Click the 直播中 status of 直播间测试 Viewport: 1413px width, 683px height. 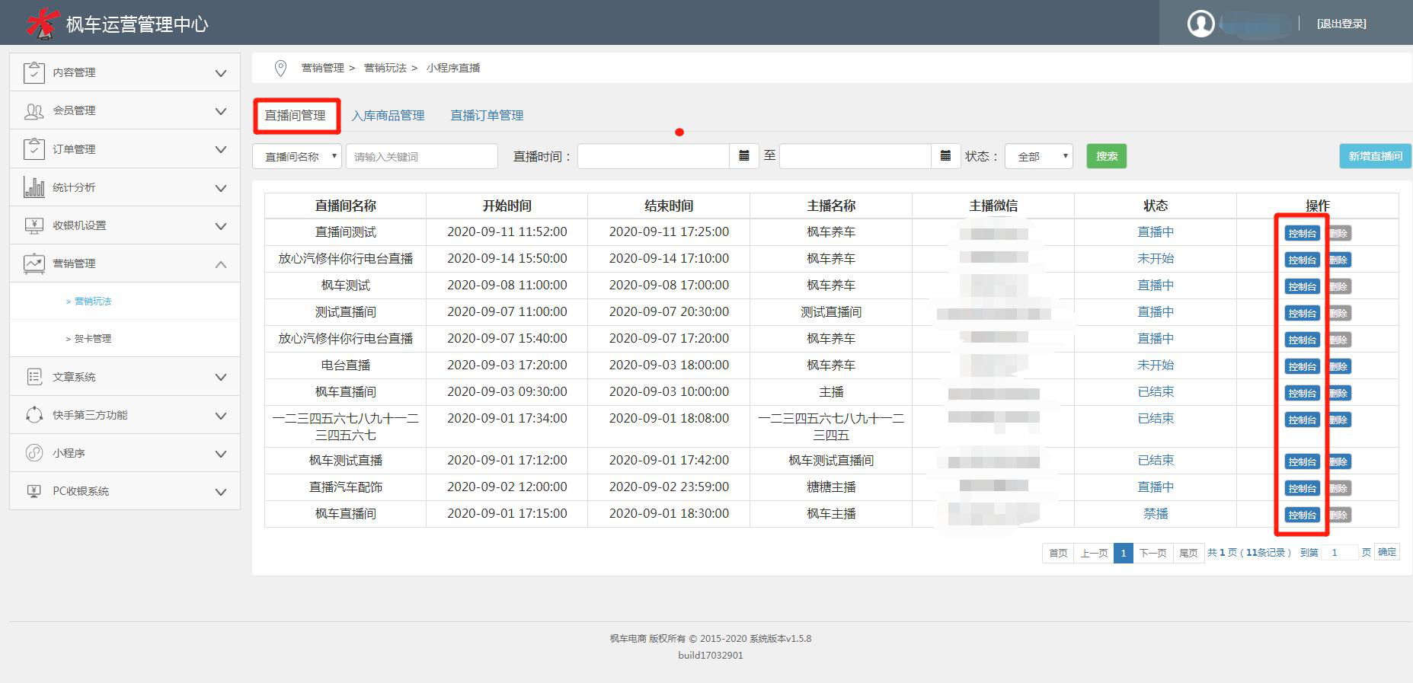(1156, 232)
